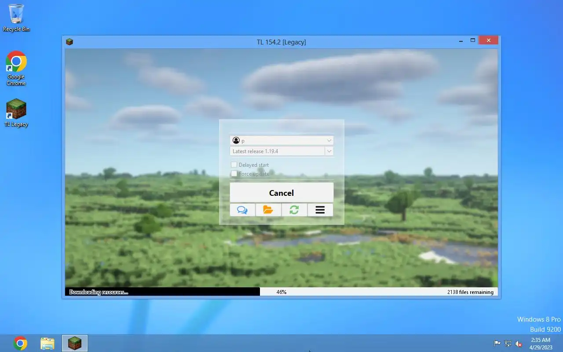
Task: Click the TL Legacy taskbar button
Action: 75,343
